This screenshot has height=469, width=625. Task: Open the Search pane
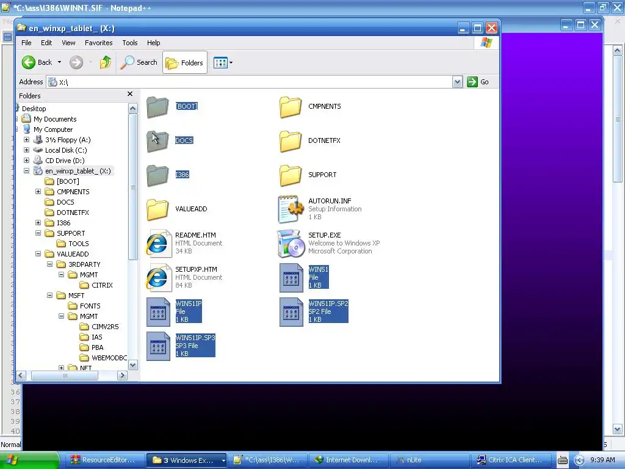tap(139, 62)
